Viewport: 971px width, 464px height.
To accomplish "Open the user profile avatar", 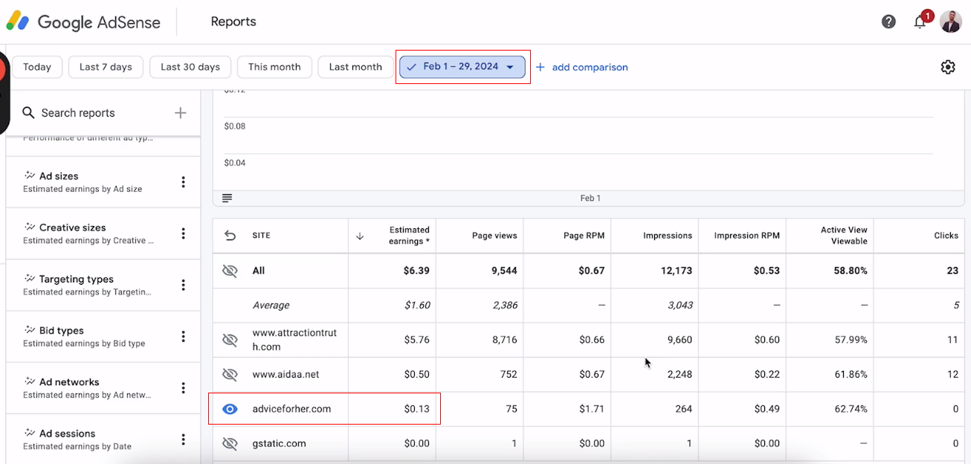I will tap(951, 22).
